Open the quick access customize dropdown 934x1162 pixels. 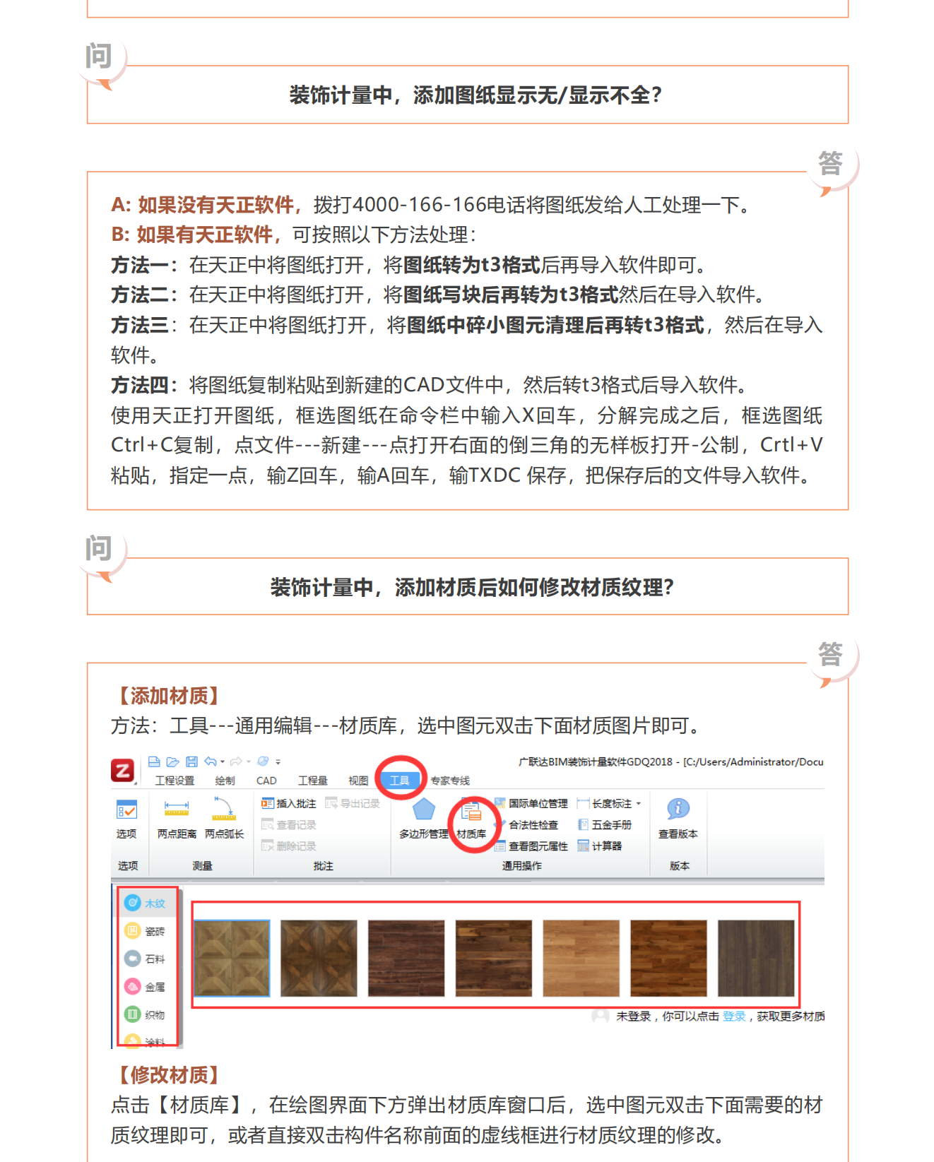[x=278, y=762]
